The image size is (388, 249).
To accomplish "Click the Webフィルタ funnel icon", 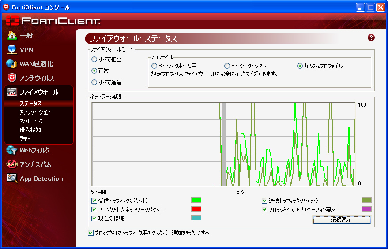I will 12,150.
